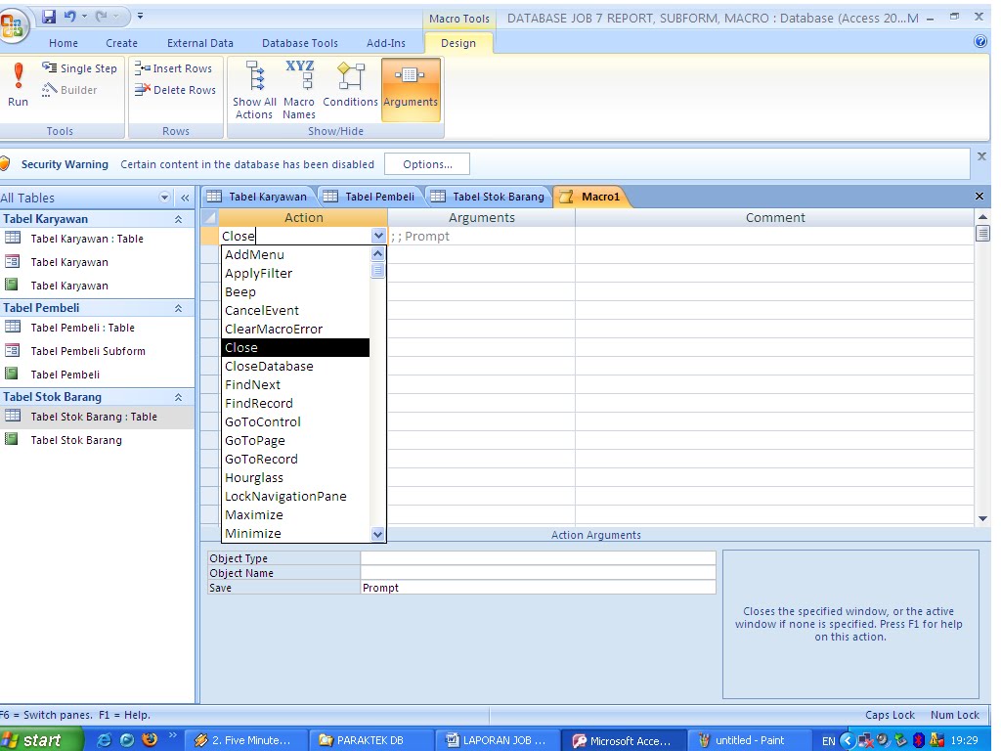The height and width of the screenshot is (751, 1001).
Task: Run the macro with the exclamation icon
Action: [x=19, y=85]
